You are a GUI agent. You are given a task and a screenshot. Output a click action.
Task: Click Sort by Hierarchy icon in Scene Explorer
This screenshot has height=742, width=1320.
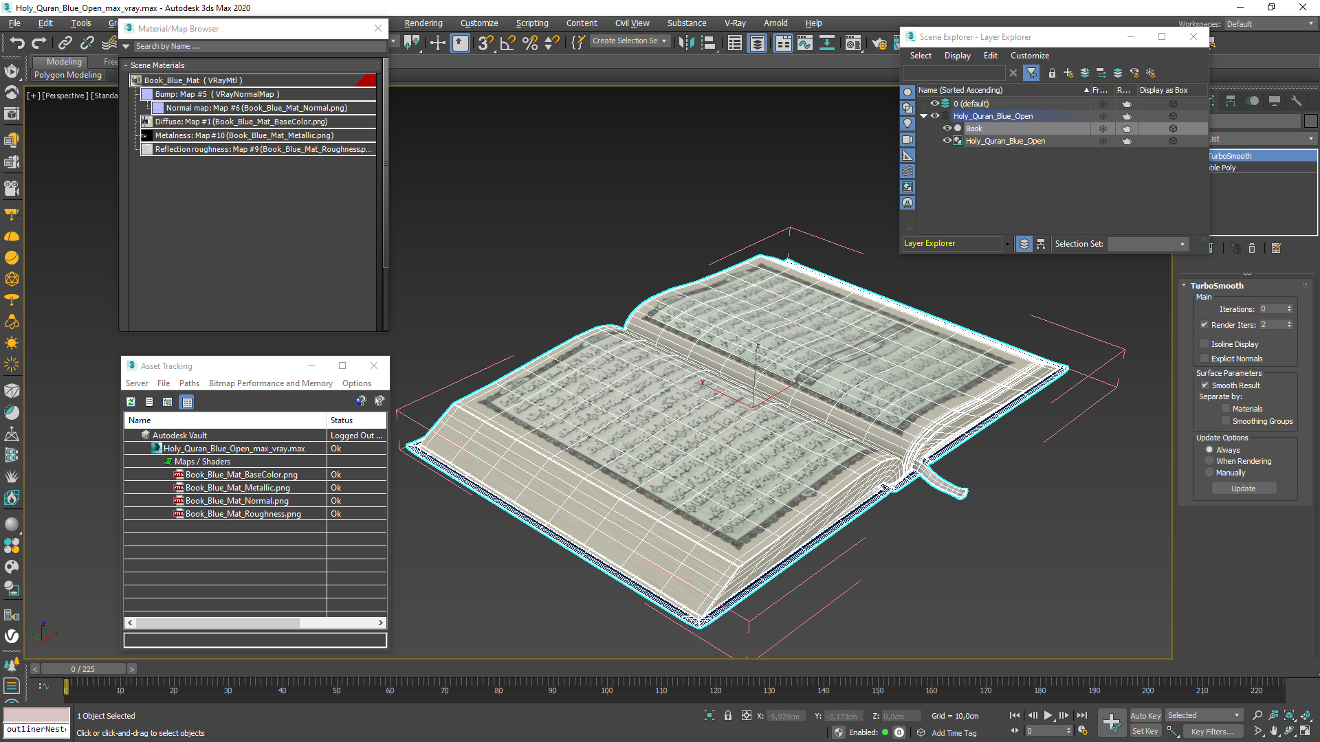tap(1041, 244)
